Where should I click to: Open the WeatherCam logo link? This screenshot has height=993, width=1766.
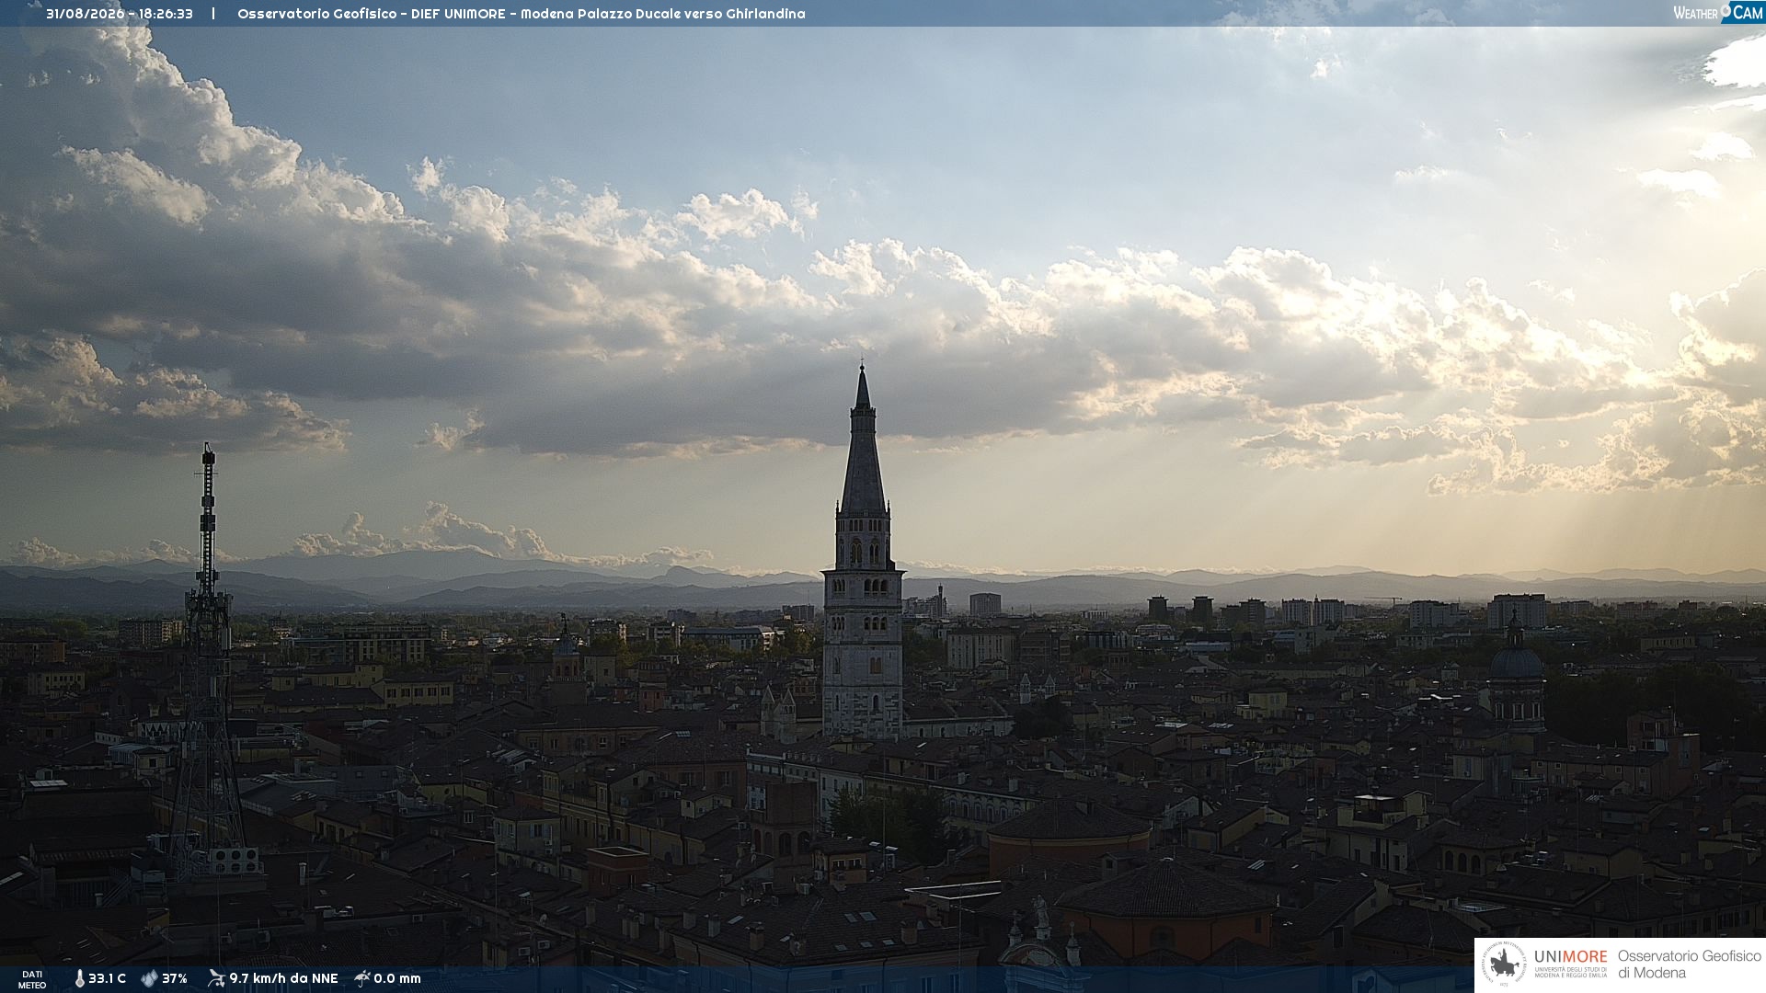[1718, 12]
